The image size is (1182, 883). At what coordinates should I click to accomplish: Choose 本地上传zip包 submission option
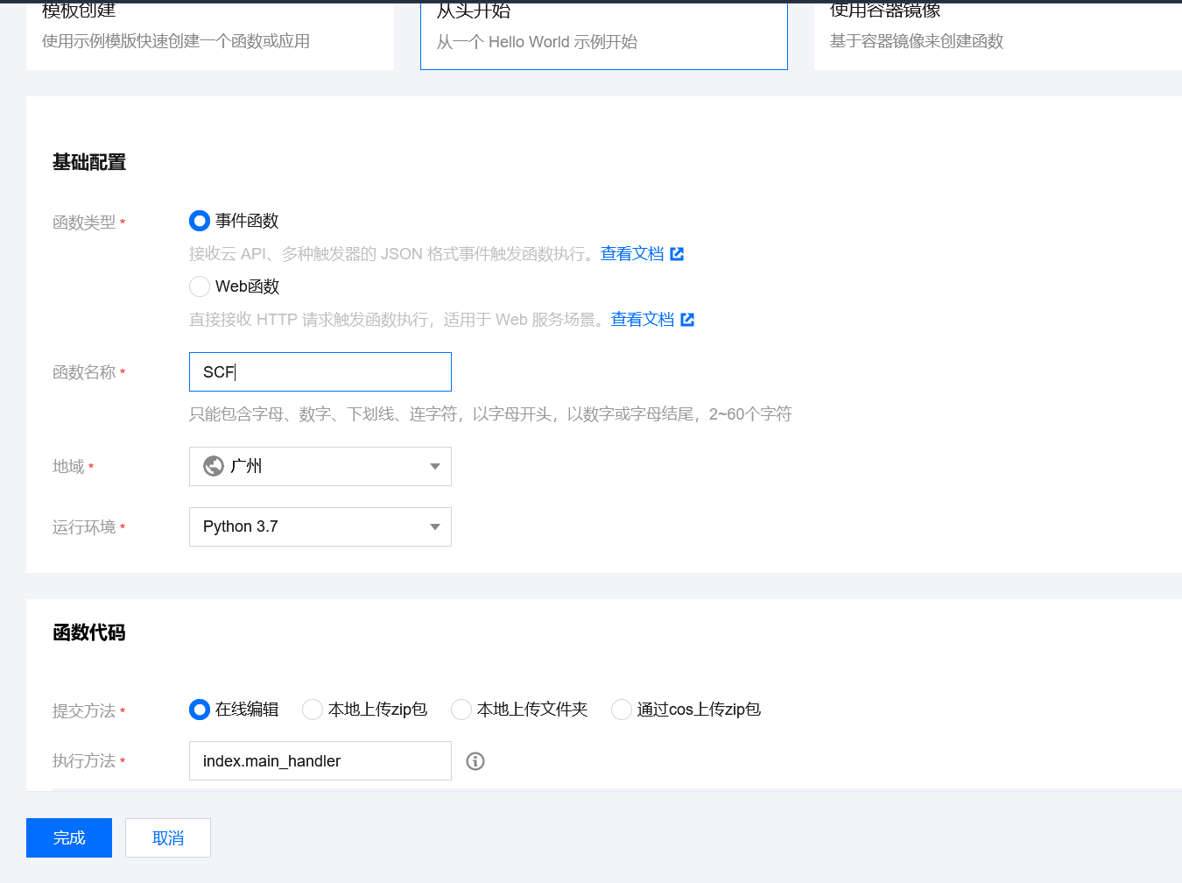tap(313, 710)
